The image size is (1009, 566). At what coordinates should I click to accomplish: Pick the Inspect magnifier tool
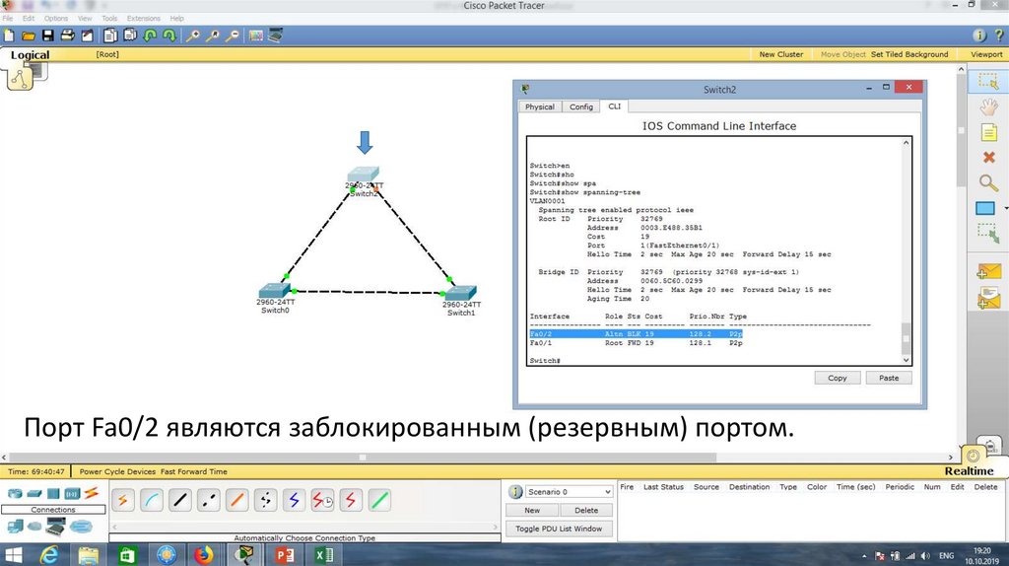pos(988,182)
